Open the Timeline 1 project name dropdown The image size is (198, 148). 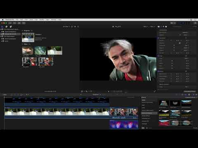point(97,95)
